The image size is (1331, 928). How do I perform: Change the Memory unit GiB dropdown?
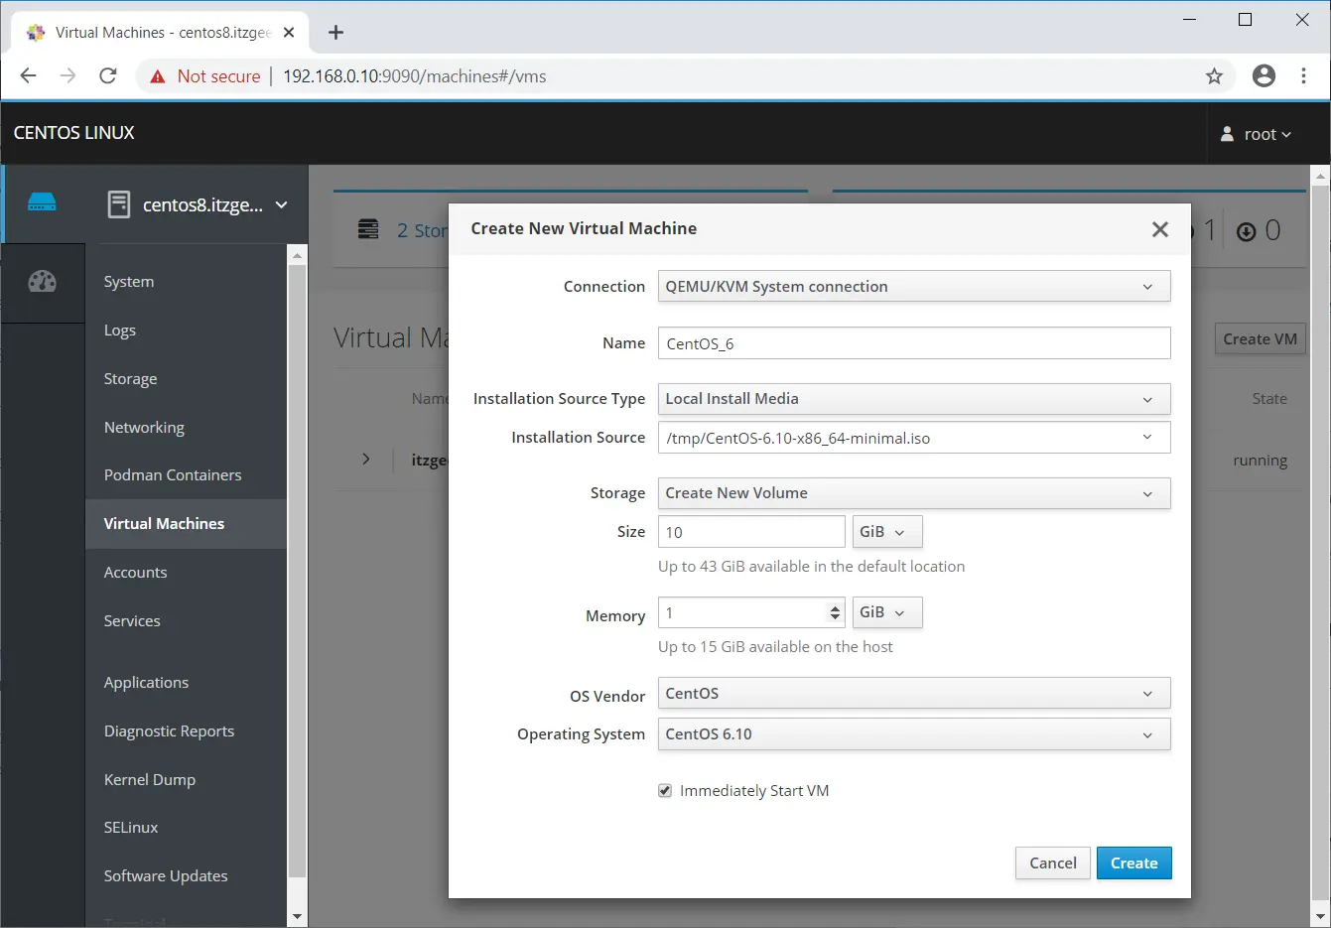click(887, 612)
